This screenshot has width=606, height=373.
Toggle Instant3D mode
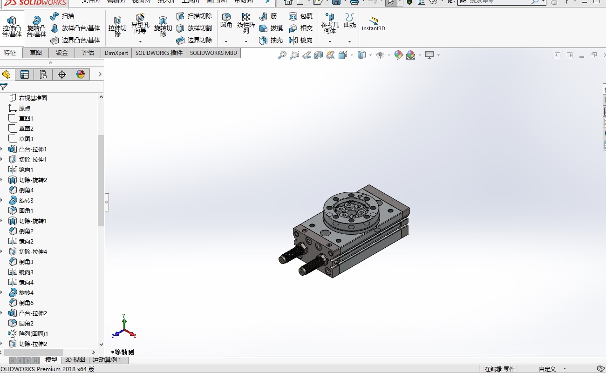(374, 24)
